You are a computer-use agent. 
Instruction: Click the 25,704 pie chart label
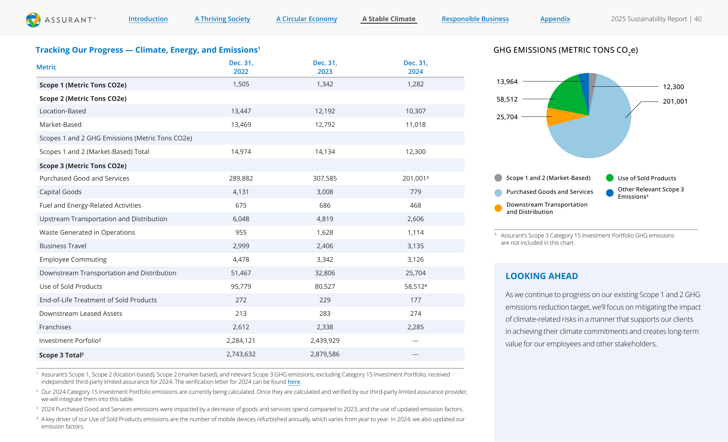507,117
